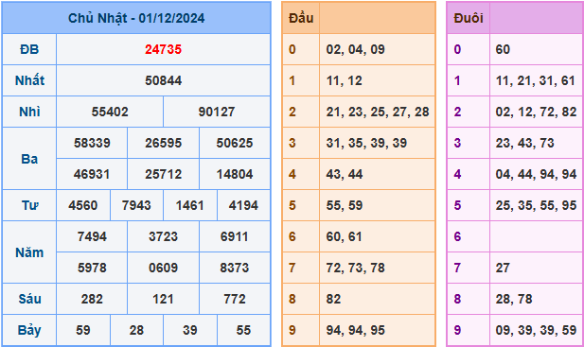The image size is (584, 347).
Task: Select Đuôi row values 28, 78
Action: (514, 300)
